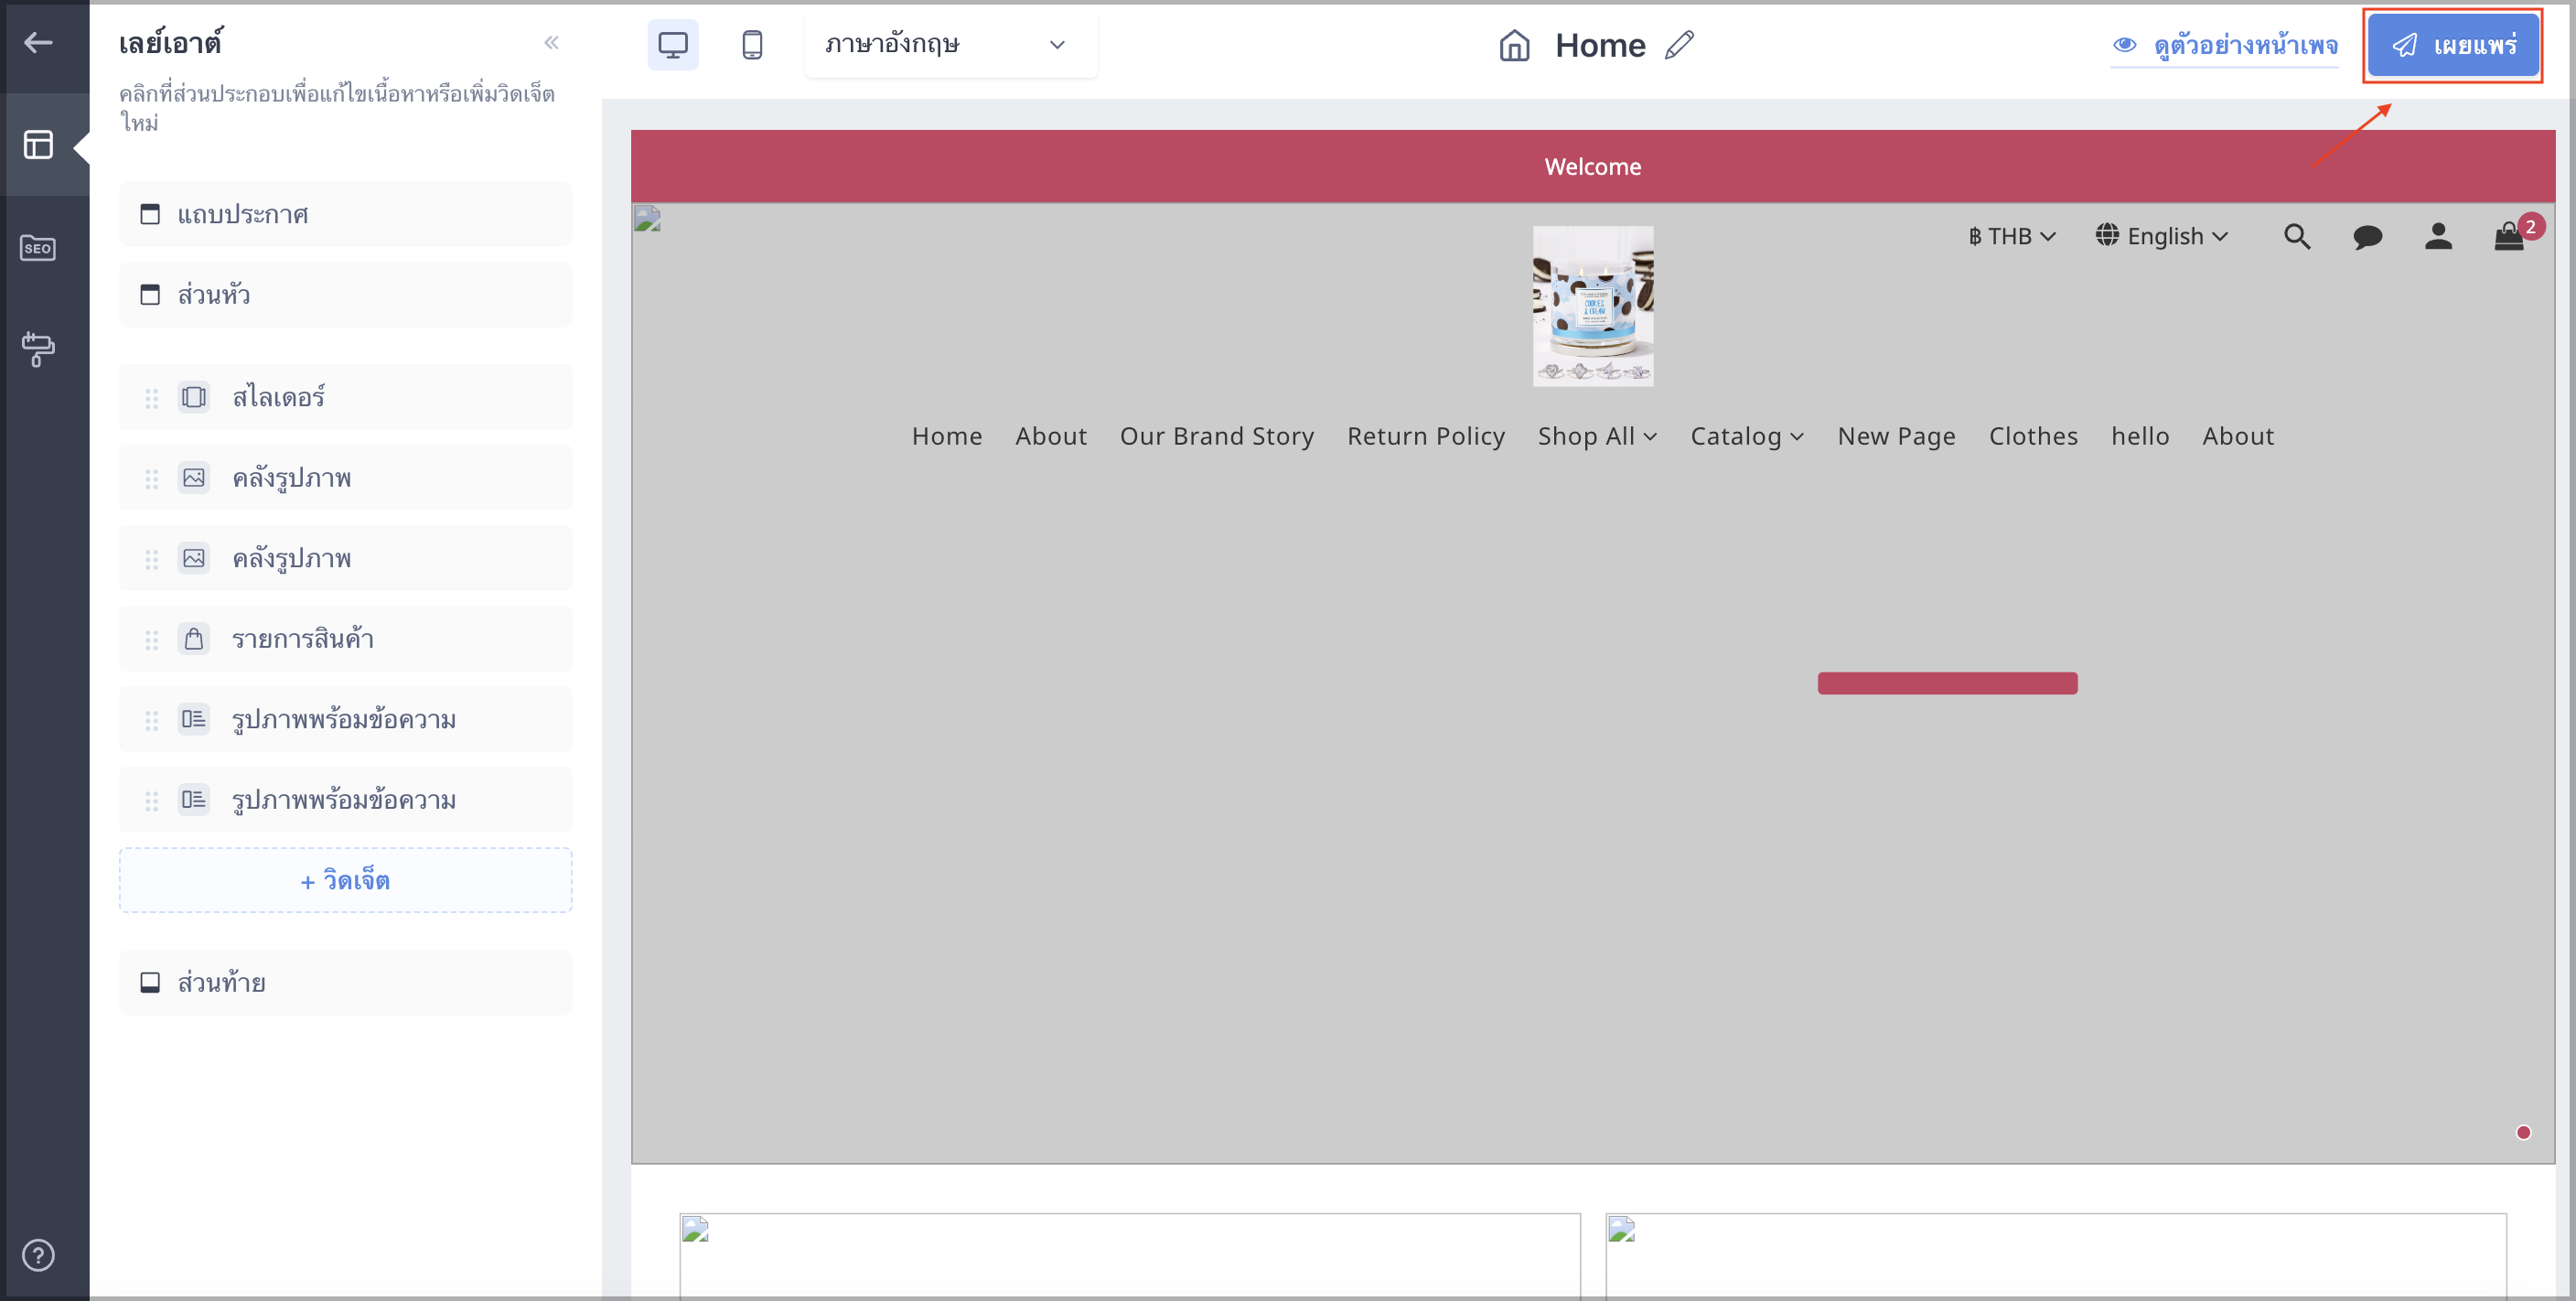Open the ฿ THB currency dropdown

click(2011, 236)
